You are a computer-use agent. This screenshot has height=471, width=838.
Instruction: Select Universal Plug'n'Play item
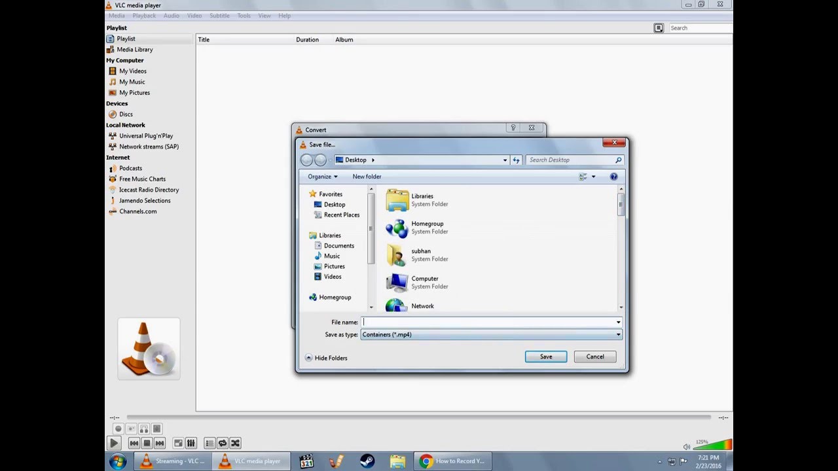[x=146, y=136]
